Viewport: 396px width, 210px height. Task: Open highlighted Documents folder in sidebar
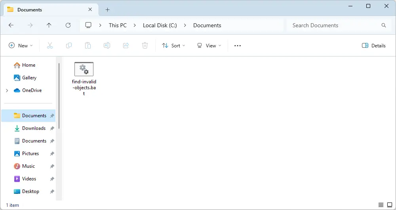point(28,116)
